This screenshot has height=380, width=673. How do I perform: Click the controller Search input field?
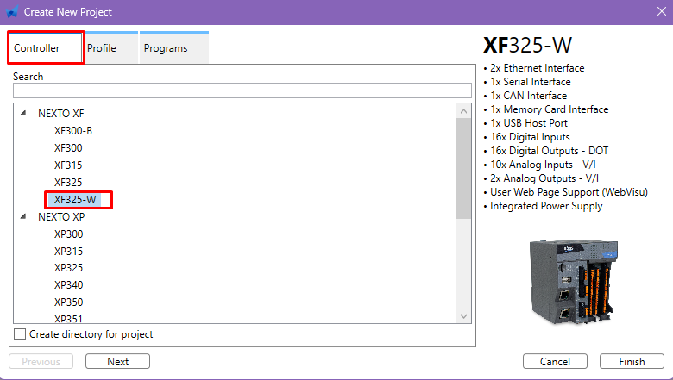(242, 90)
